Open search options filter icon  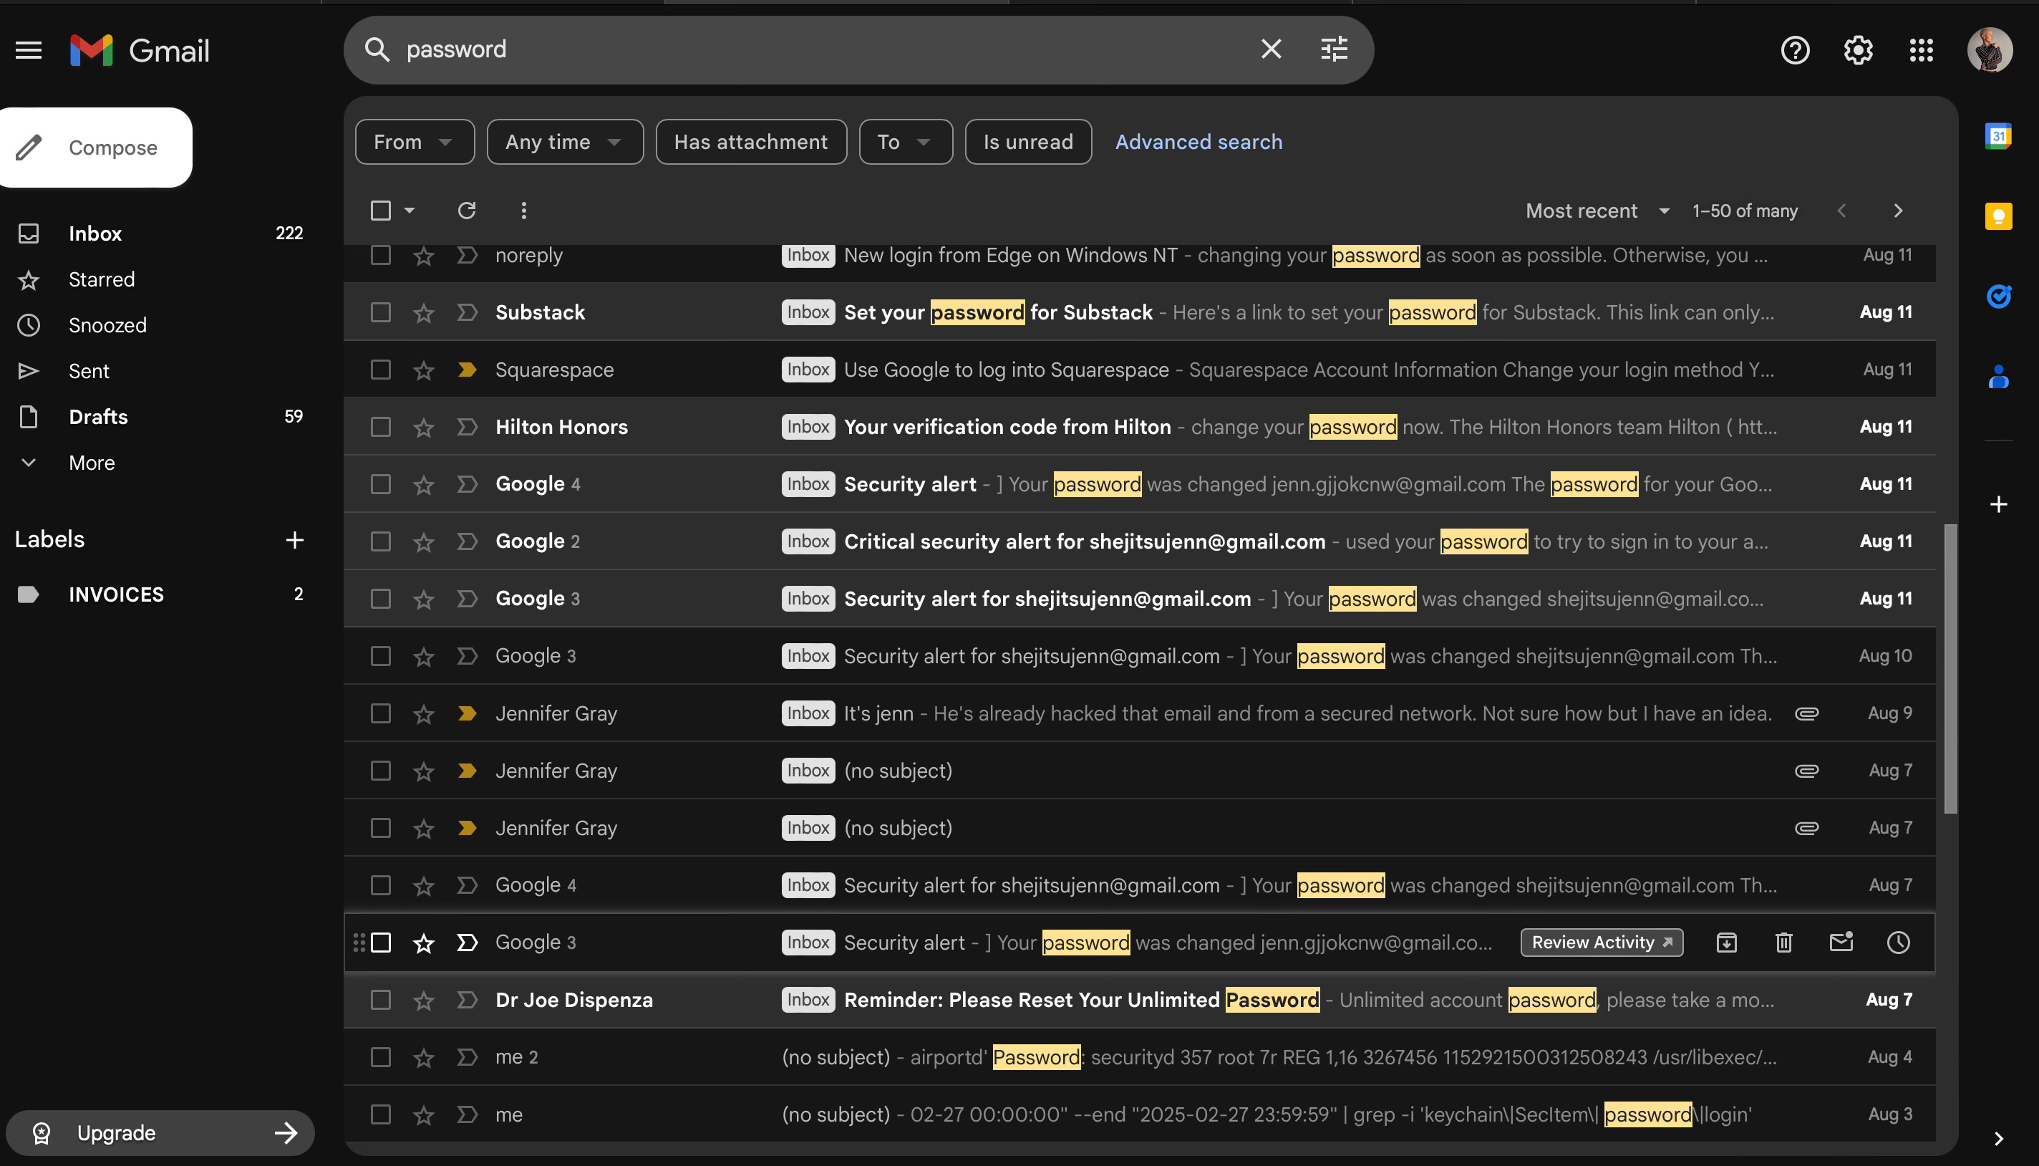pos(1334,49)
